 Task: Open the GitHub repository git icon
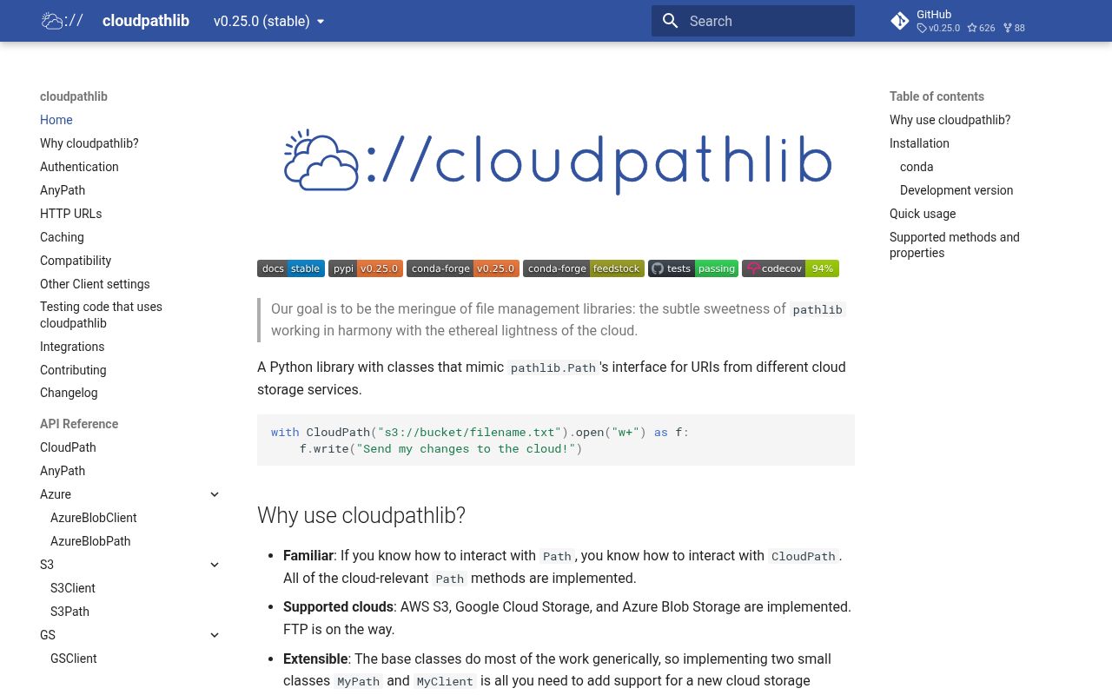tap(900, 21)
